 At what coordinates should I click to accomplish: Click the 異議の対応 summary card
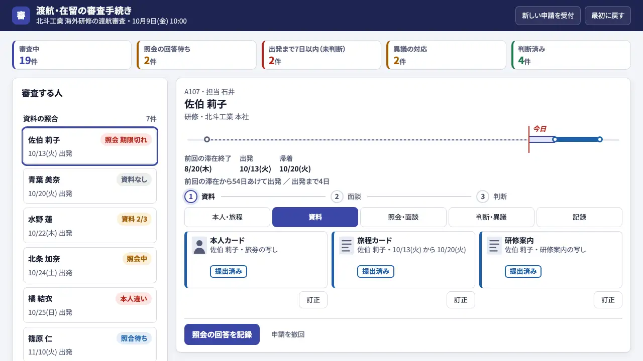446,55
